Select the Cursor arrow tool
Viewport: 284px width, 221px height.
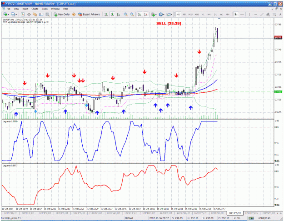[x=236, y=14]
